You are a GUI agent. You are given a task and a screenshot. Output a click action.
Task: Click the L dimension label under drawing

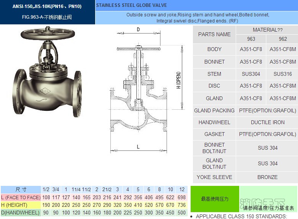[x=138, y=147]
